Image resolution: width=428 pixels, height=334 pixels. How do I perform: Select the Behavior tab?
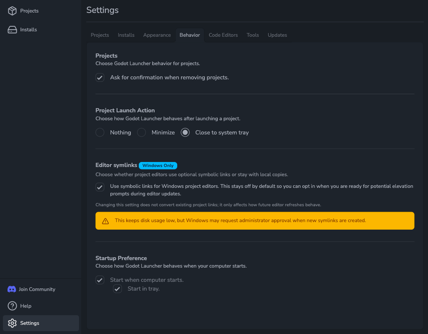click(190, 35)
